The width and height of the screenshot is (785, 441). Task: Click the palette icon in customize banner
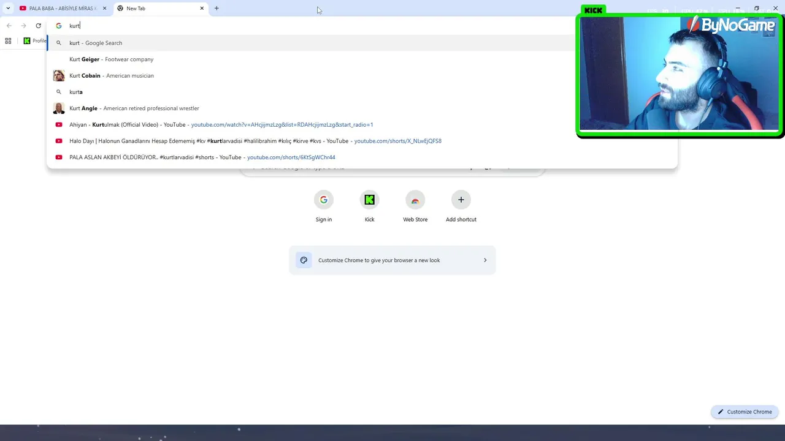point(304,260)
